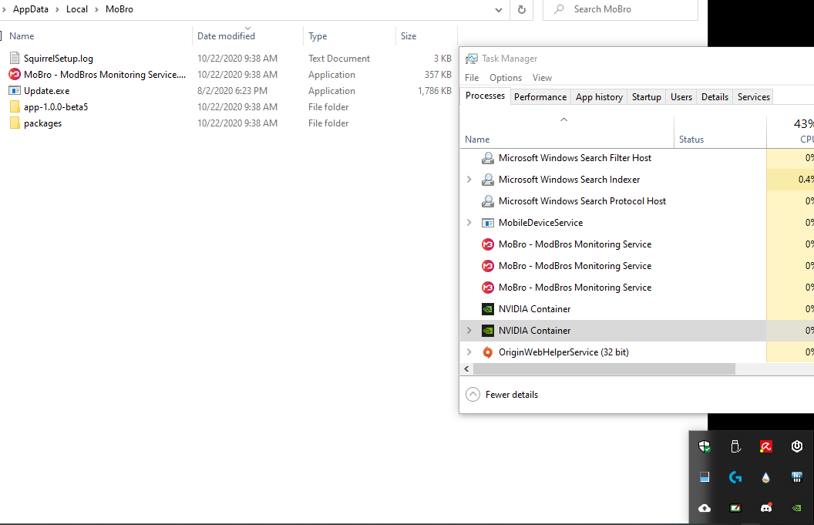
Task: Click the Microsoft Windows Search Indexer icon
Action: [x=487, y=180]
